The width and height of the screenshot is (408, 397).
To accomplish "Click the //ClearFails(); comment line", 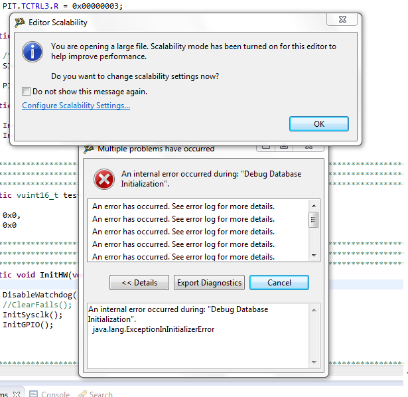I will pos(37,305).
